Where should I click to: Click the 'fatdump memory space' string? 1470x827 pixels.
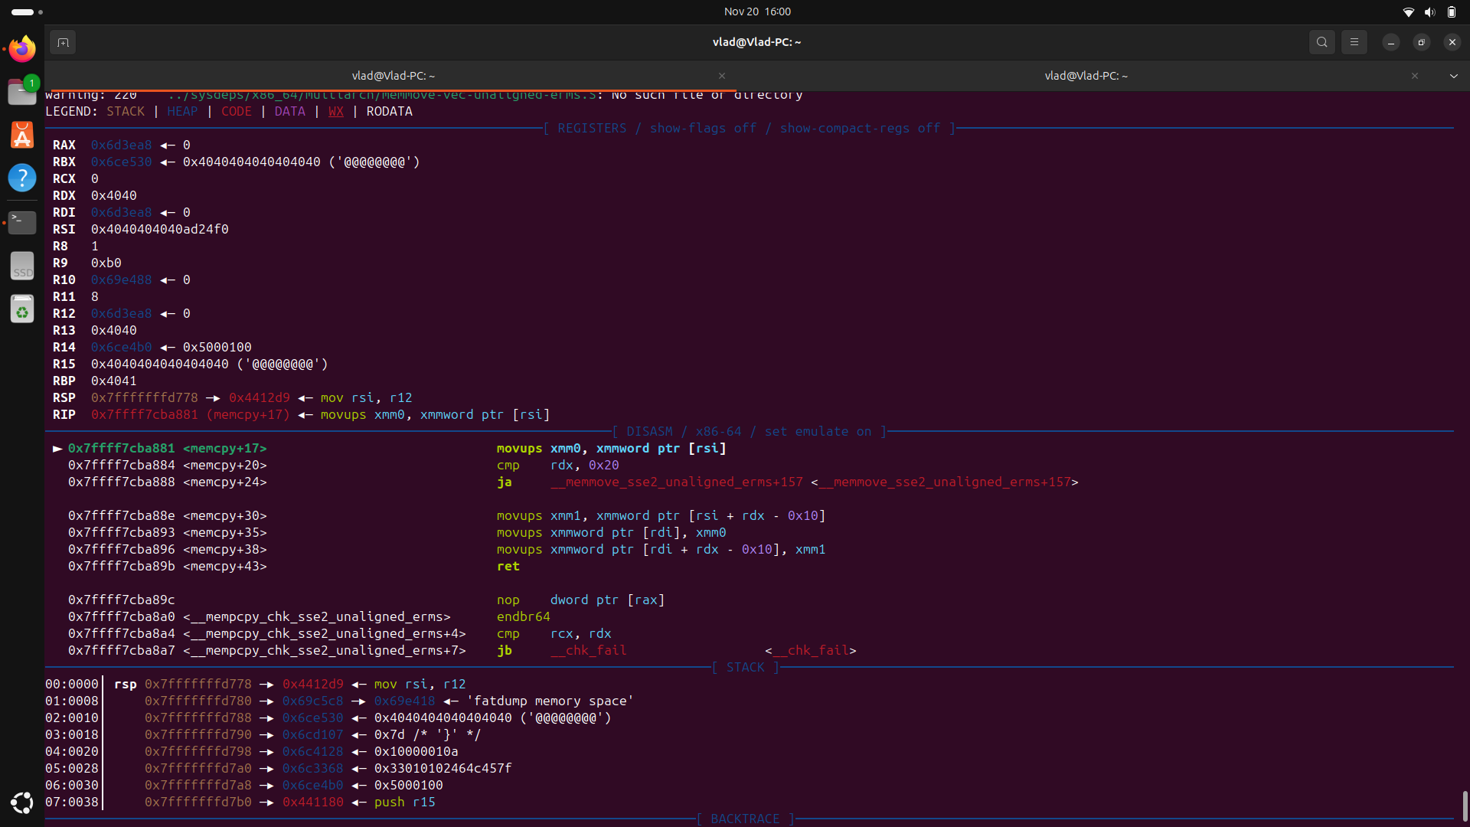coord(550,701)
